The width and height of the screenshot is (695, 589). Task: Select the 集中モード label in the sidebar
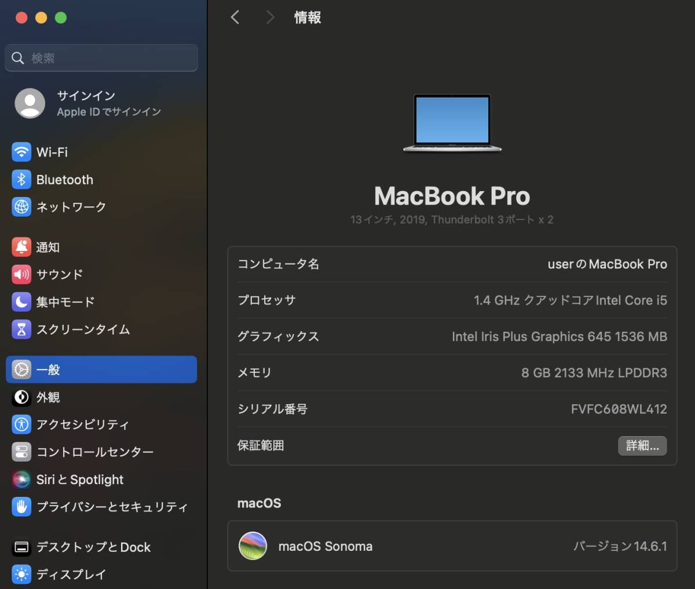tap(65, 302)
